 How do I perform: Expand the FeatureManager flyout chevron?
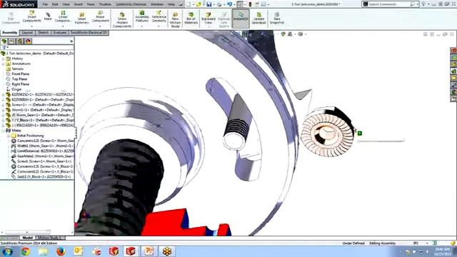[x=71, y=41]
